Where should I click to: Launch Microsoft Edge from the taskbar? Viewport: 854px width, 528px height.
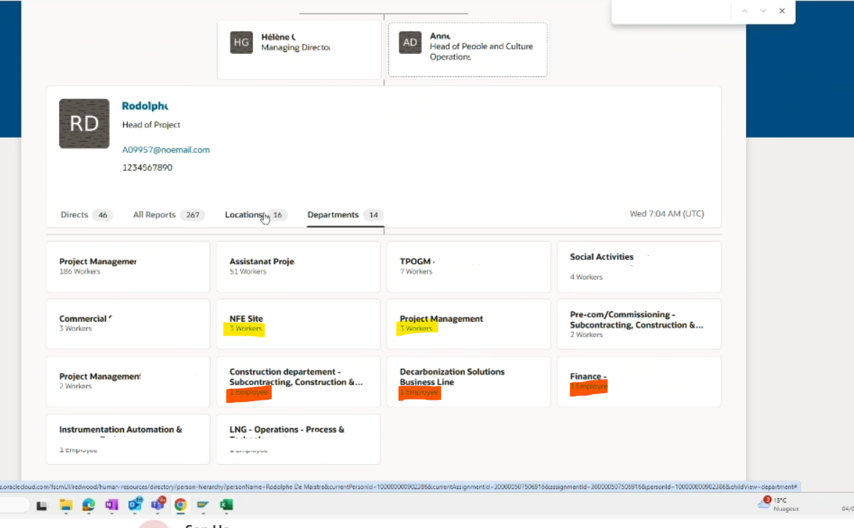[89, 505]
